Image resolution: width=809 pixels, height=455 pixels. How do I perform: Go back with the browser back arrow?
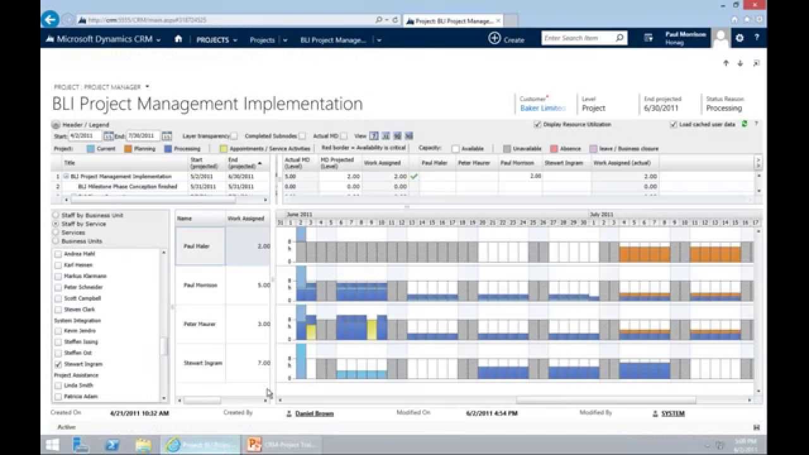pyautogui.click(x=50, y=19)
